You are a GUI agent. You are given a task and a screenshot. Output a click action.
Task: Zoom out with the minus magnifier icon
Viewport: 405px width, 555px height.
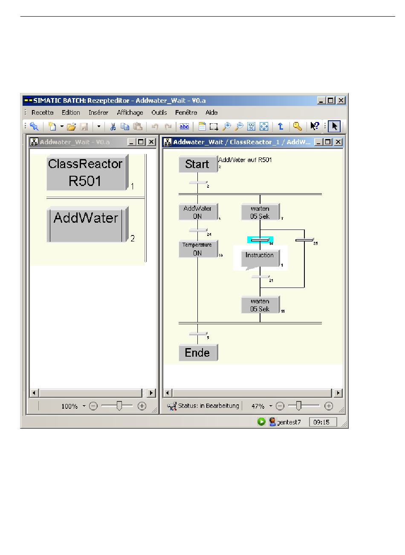pyautogui.click(x=239, y=126)
